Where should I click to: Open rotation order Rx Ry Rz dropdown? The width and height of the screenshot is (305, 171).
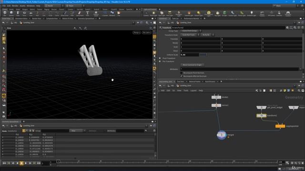tap(207, 35)
